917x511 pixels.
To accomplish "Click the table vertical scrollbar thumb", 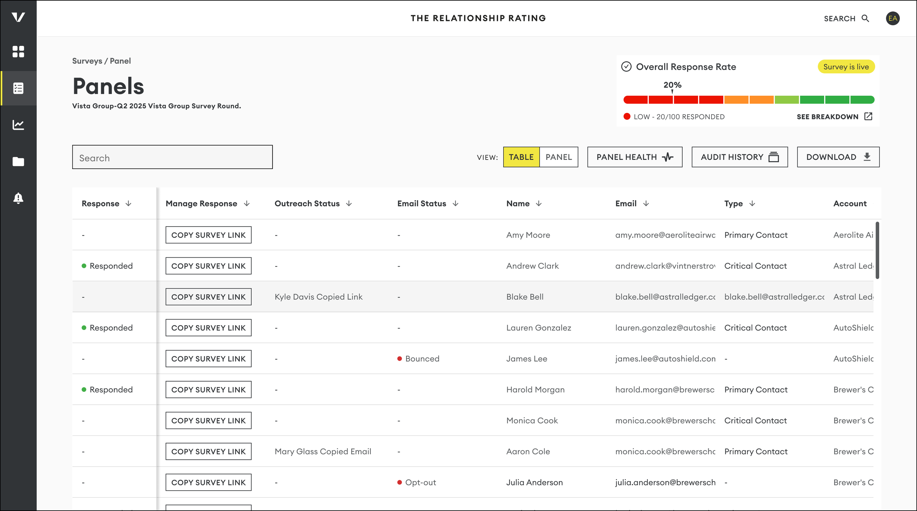I will point(877,250).
